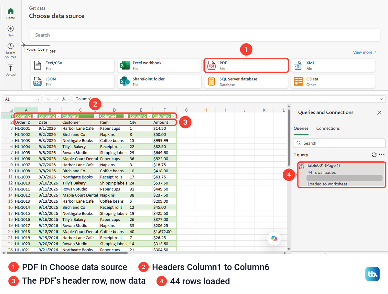Click the New plus icon in sidebar
Viewport: 388px width, 294px height.
click(11, 29)
